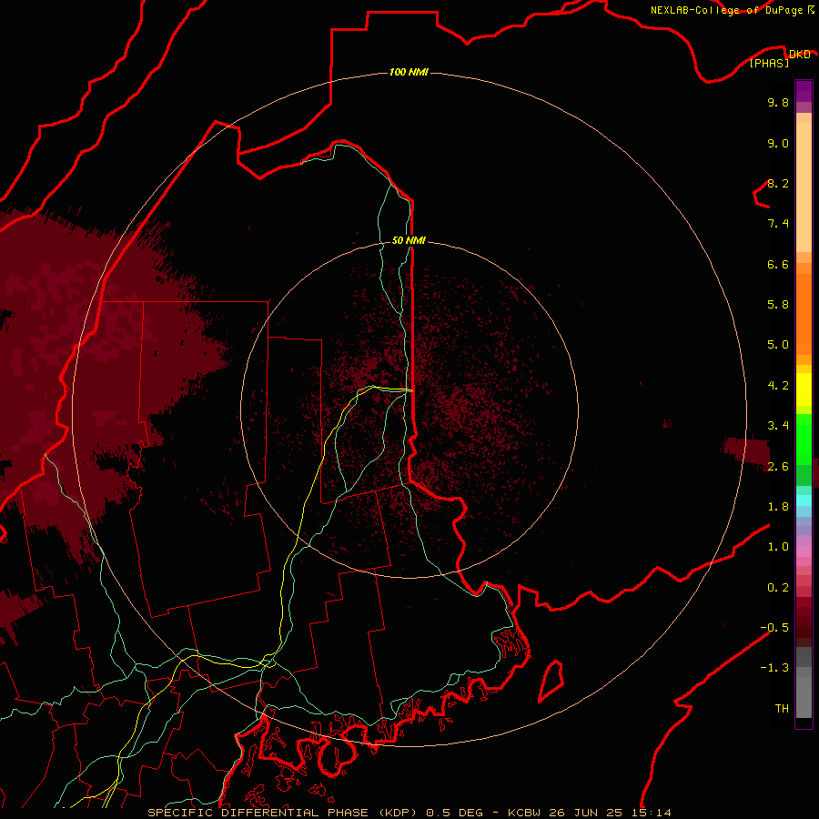Pick the dark maroon band near -0.5
819x819 pixels.
[804, 627]
